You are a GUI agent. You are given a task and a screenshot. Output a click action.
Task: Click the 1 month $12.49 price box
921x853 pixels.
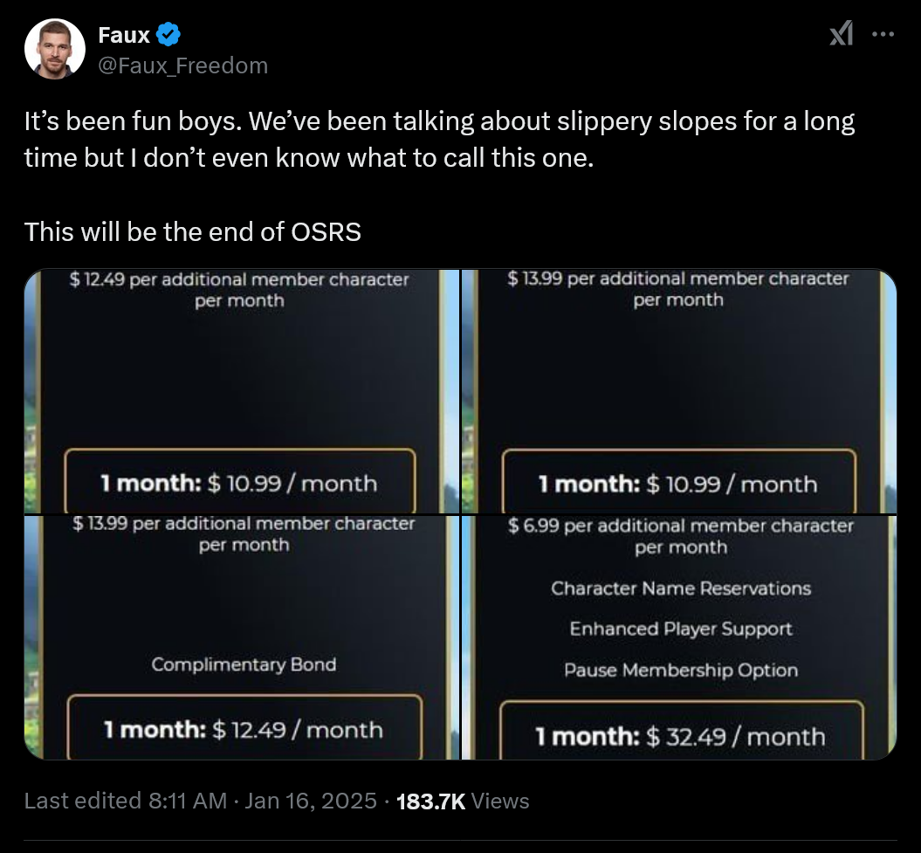243,729
